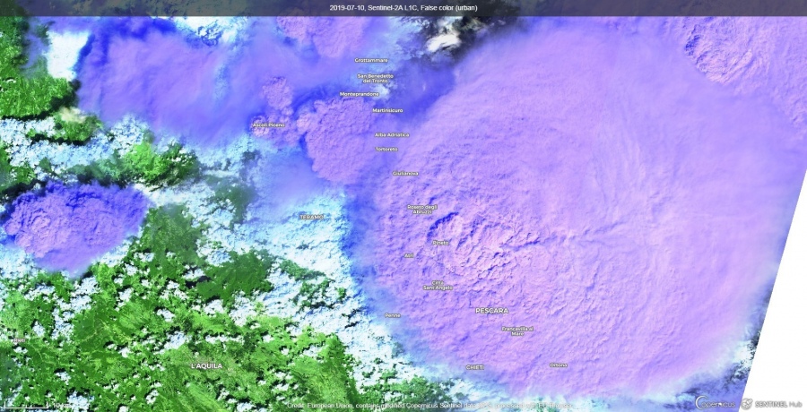Select the Alba Adriatica label
The image size is (807, 412).
pyautogui.click(x=392, y=134)
